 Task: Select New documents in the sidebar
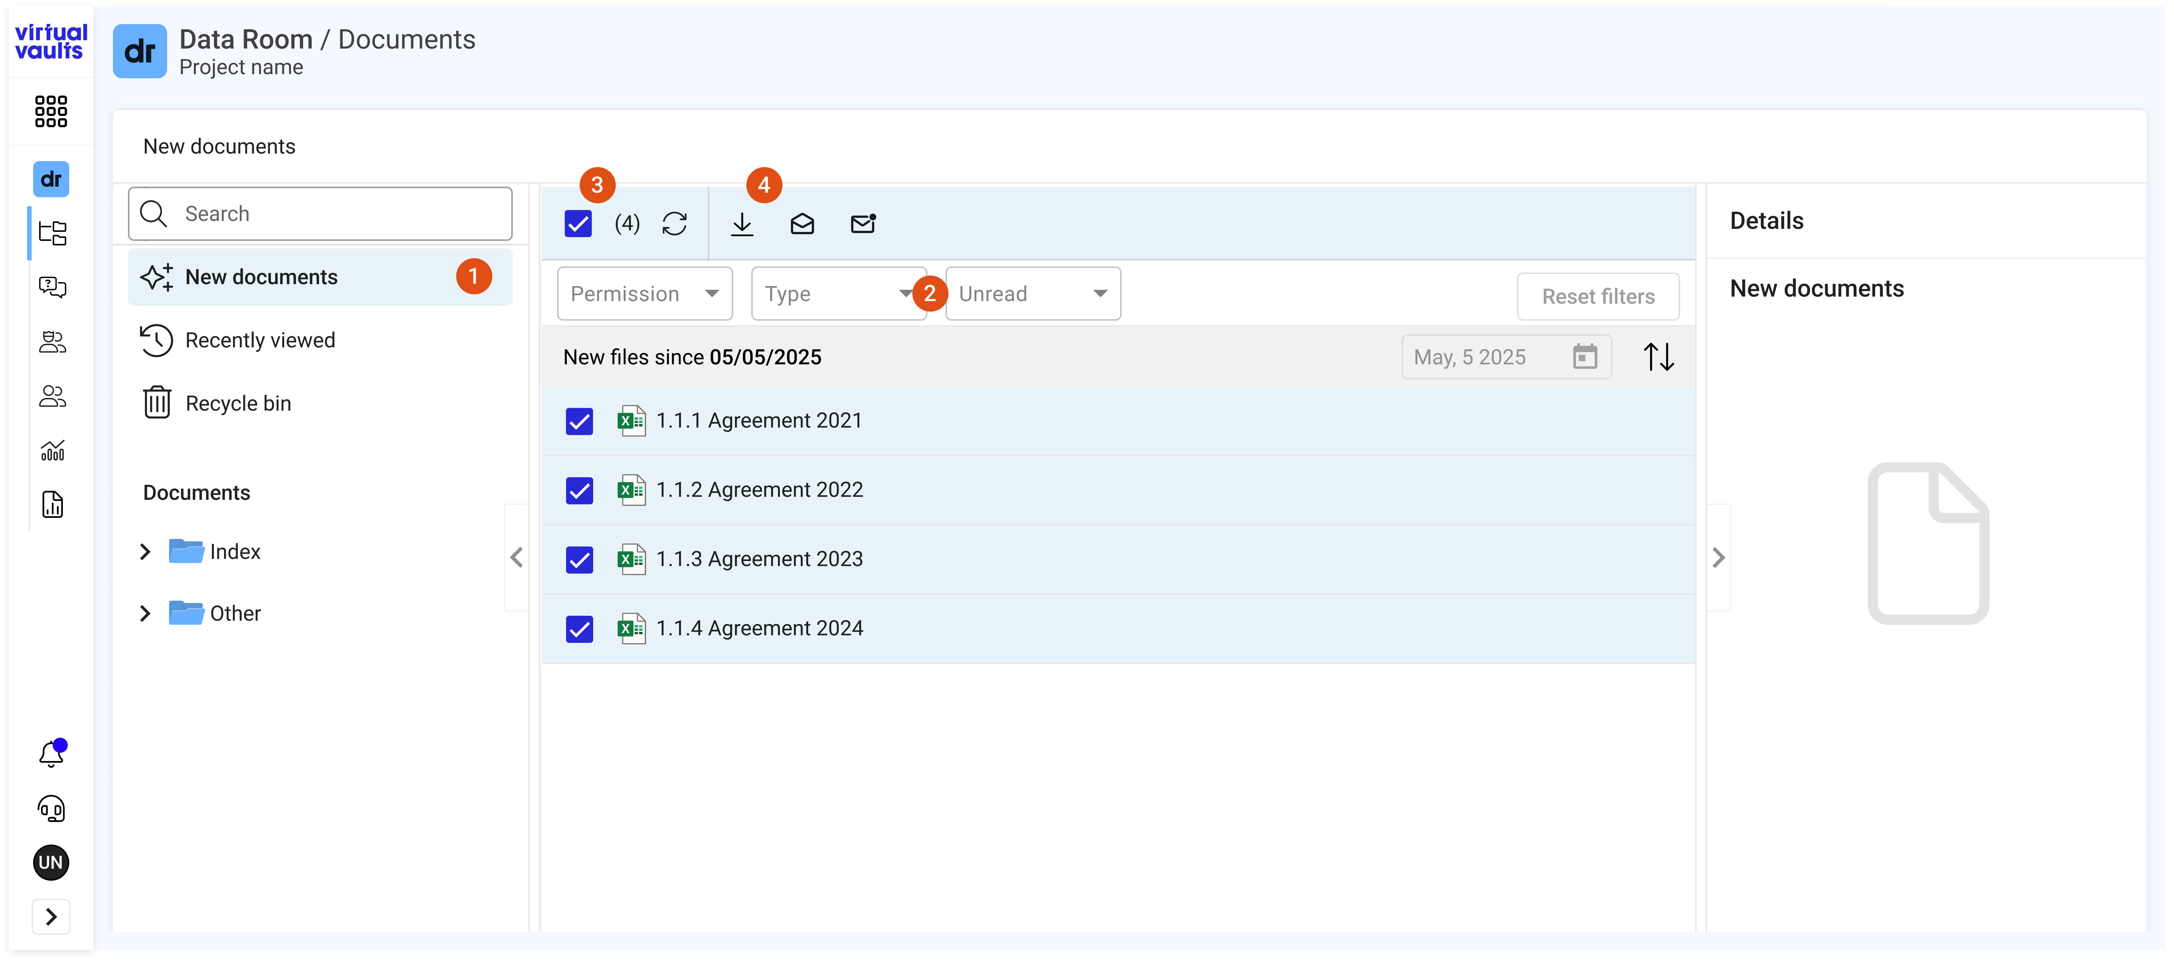[x=320, y=277]
